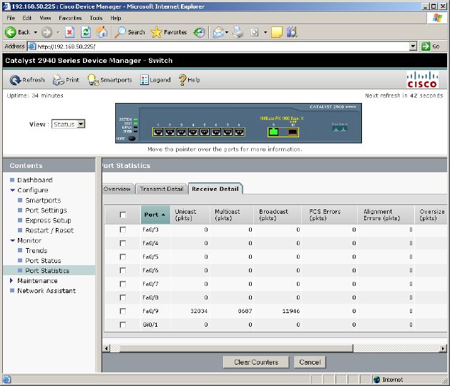Open the View Status dropdown
This screenshot has height=386, width=450.
point(68,124)
